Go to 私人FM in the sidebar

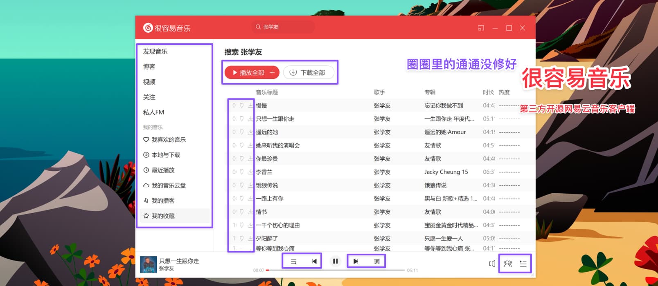[x=153, y=112]
